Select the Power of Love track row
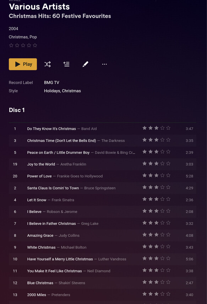 [102, 176]
